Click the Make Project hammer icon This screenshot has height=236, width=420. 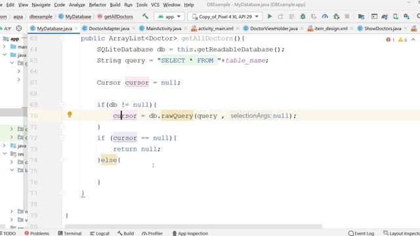click(x=145, y=16)
